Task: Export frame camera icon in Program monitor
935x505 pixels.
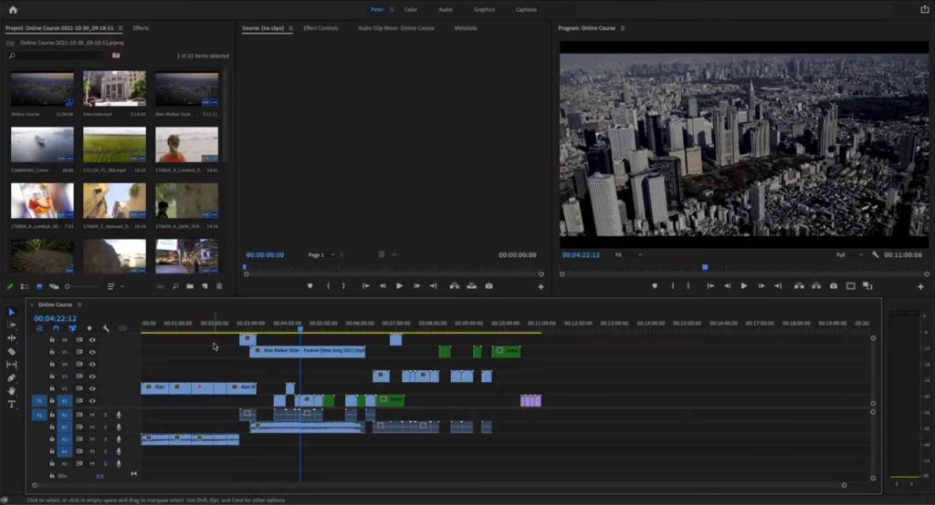Action: 833,286
